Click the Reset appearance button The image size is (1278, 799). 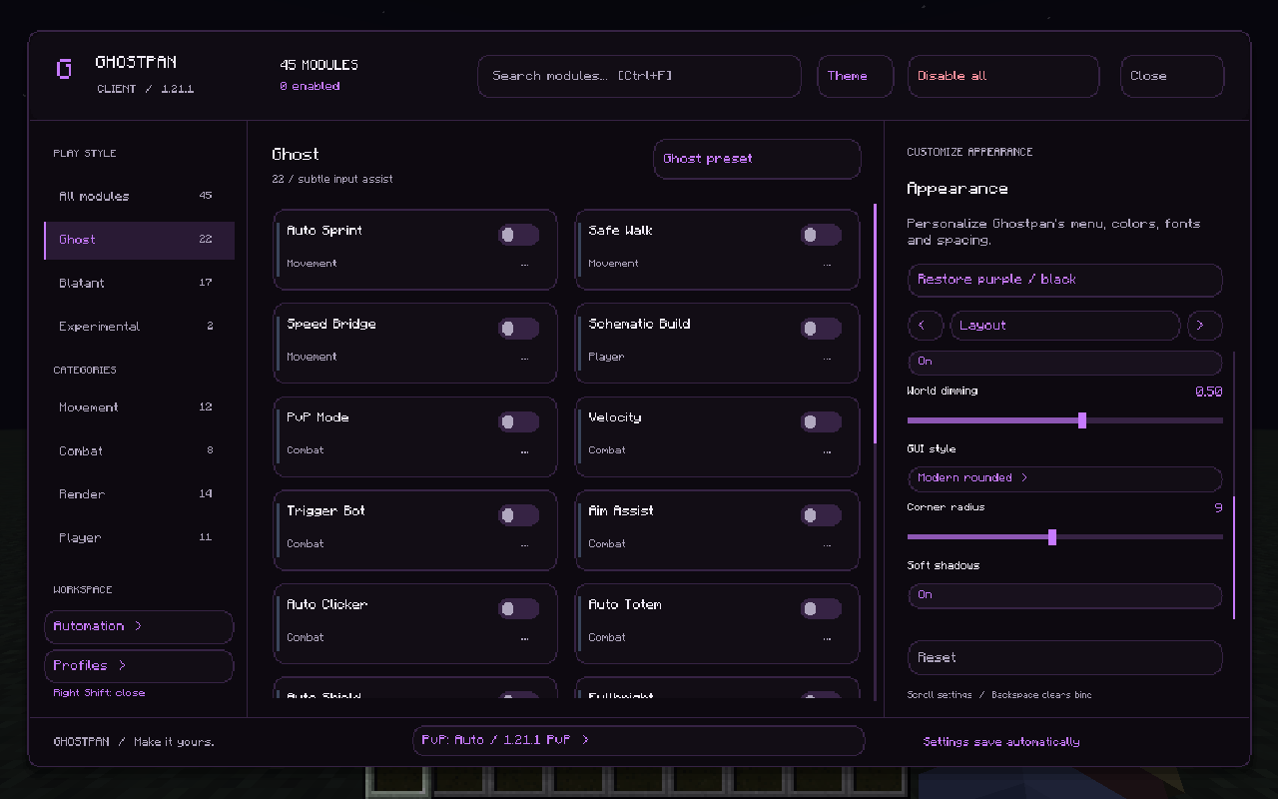(1064, 658)
